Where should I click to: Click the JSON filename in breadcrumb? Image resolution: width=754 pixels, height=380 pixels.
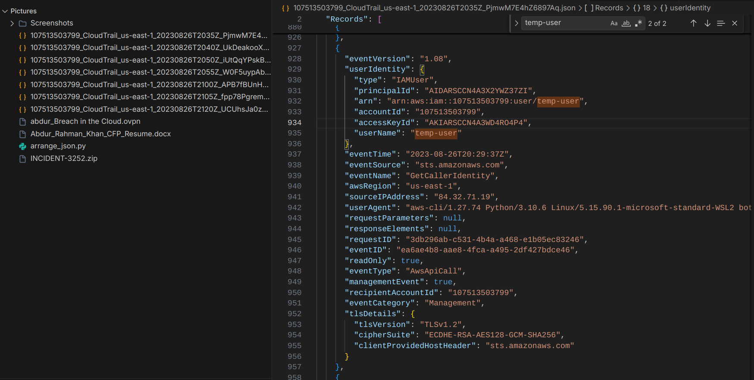[x=434, y=8]
